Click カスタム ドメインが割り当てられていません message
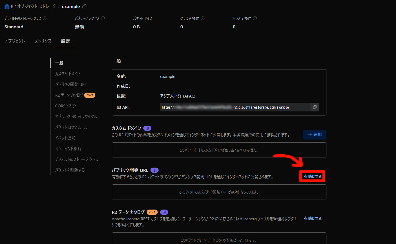 point(219,150)
